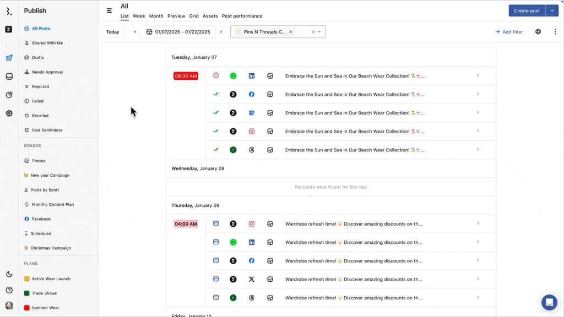The image size is (564, 317).
Task: Collapse the sidebar with the hamburger toggle
Action: point(109,10)
